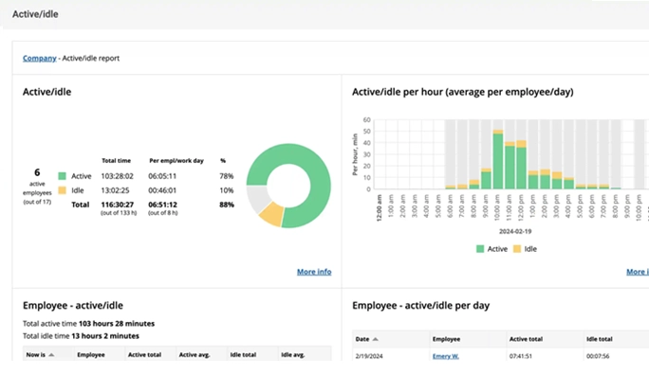Open the Company breadcrumb link
Viewport: 649px width, 375px height.
39,58
